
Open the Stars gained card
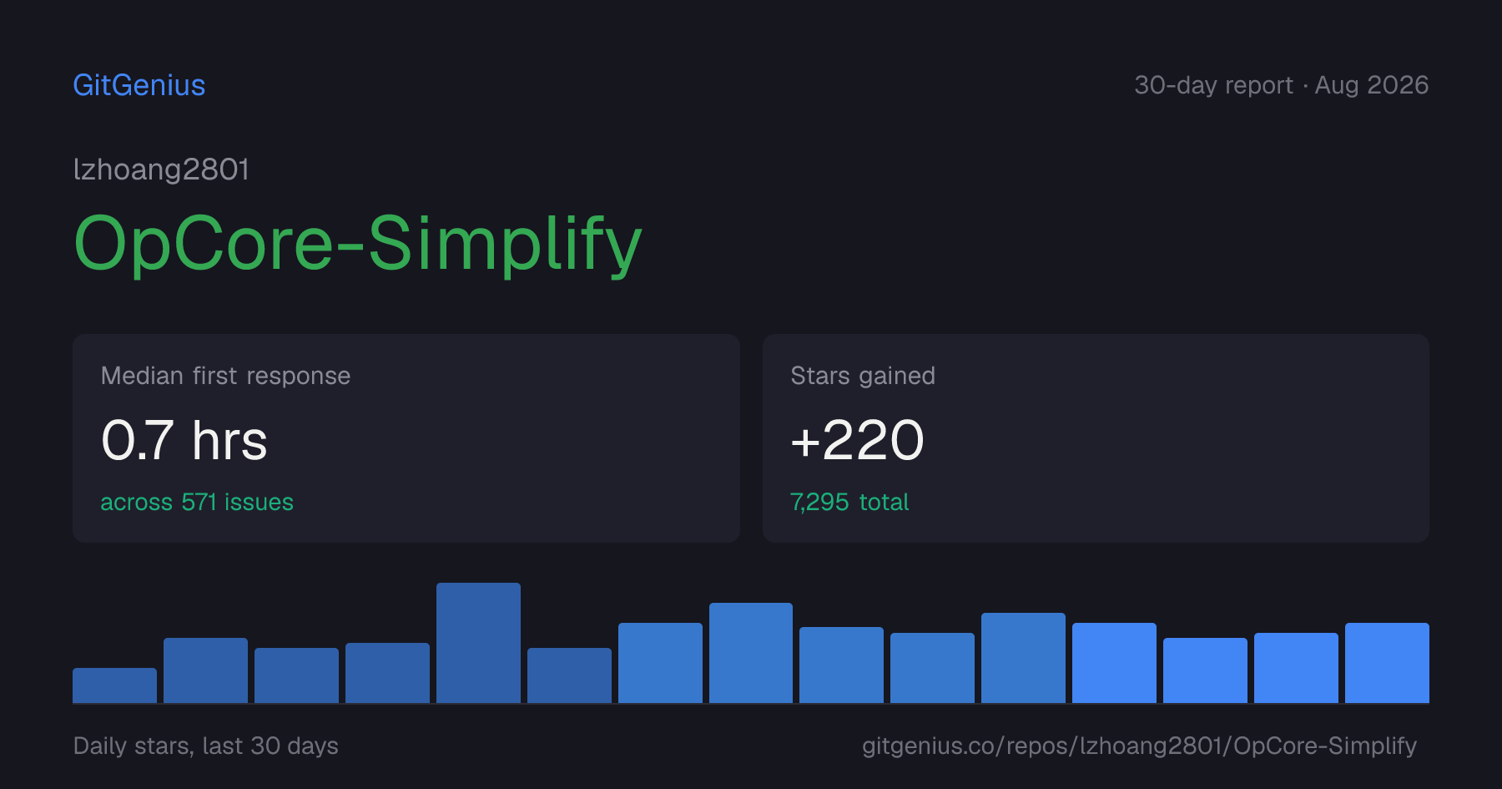click(1096, 438)
